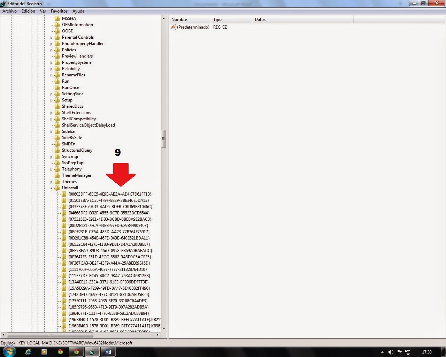Image resolution: width=446 pixels, height=357 pixels.
Task: Select the SharedDLLs registry key
Action: [x=73, y=106]
